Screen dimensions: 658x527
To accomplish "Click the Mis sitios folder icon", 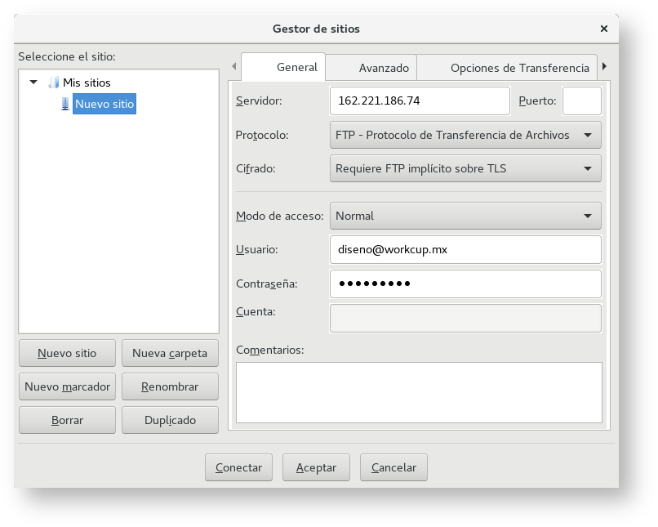I will pyautogui.click(x=54, y=83).
